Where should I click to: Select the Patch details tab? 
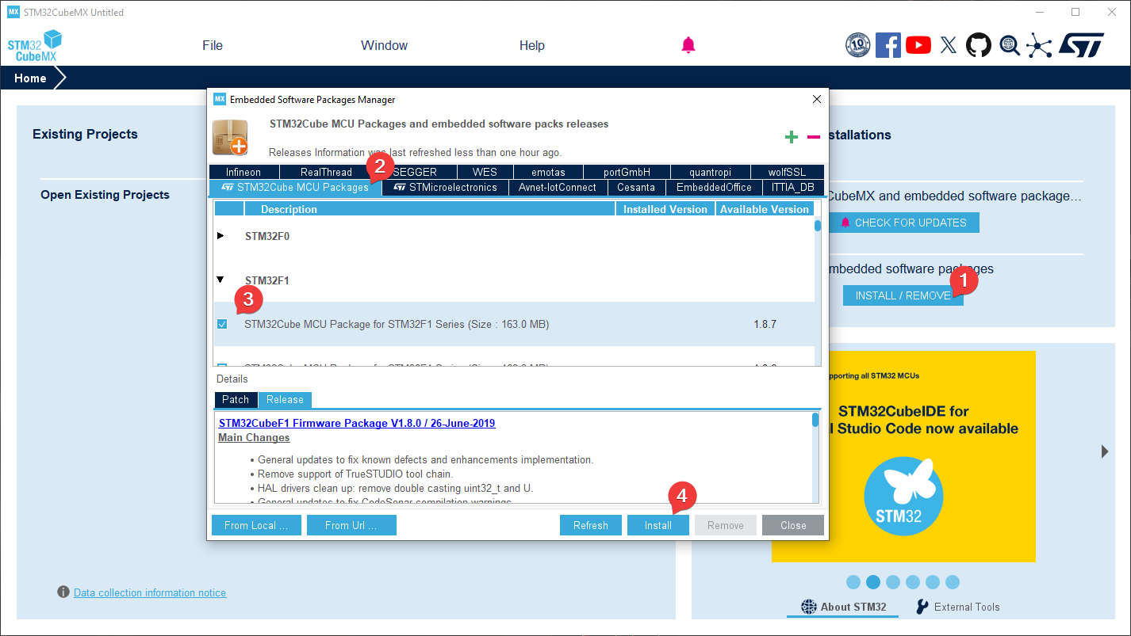point(236,400)
